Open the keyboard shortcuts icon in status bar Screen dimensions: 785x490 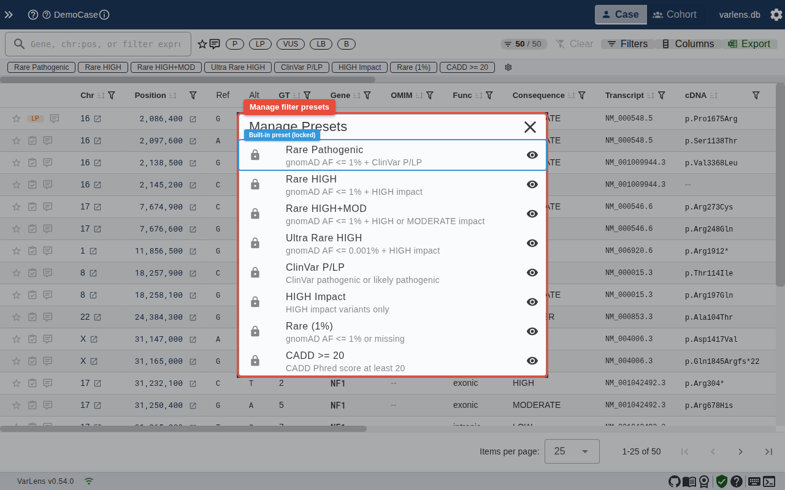click(x=754, y=481)
